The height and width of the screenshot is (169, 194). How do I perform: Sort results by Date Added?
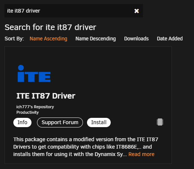[170, 39]
